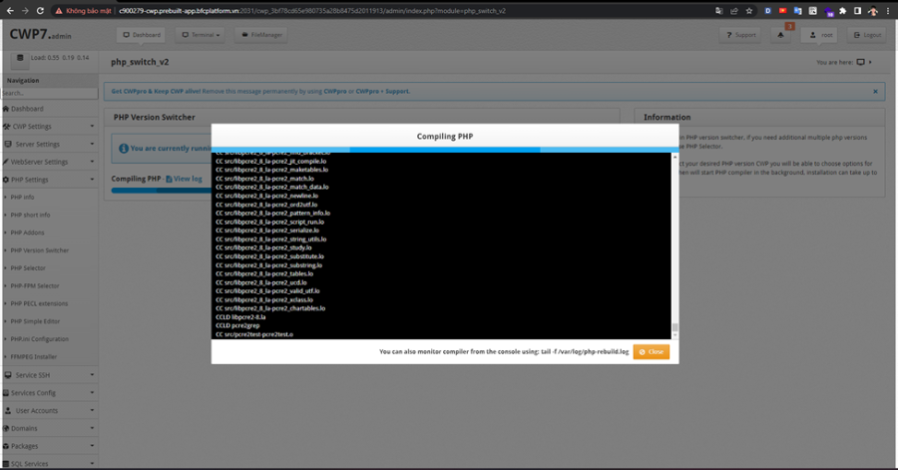Click the browser forward arrow
The image size is (898, 470).
(x=25, y=11)
